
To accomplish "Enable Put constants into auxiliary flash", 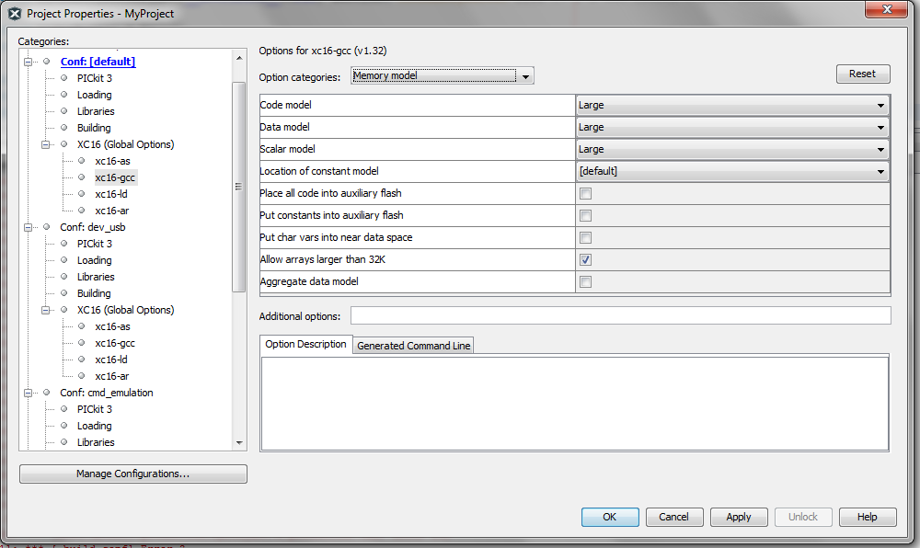I will point(585,216).
